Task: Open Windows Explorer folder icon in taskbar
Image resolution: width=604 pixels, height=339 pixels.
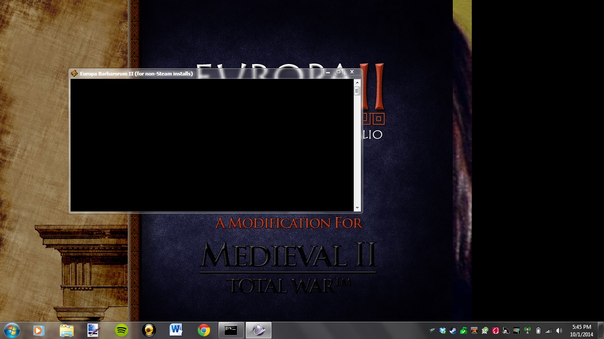Action: 66,330
